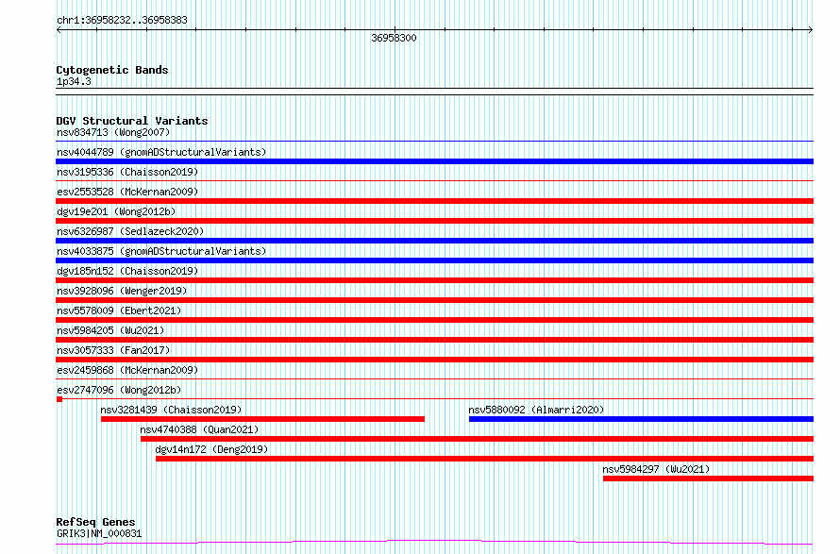Click the RefSeq Genes track title
Image resolution: width=840 pixels, height=554 pixels.
click(96, 522)
